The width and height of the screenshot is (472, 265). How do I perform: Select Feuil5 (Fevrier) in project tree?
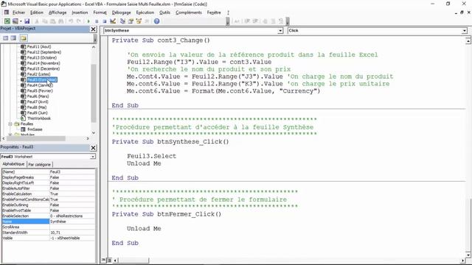40,91
